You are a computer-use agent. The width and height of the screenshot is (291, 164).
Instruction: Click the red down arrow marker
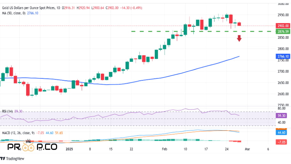click(239, 39)
